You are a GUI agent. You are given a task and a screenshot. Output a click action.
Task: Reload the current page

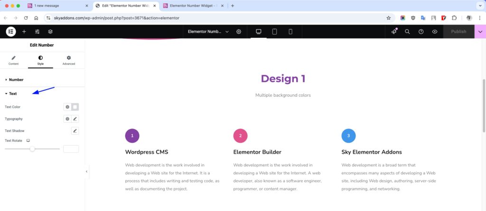coord(26,18)
